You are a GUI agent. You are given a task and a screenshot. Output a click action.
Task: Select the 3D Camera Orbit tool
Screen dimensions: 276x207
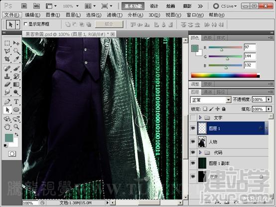(16, 119)
